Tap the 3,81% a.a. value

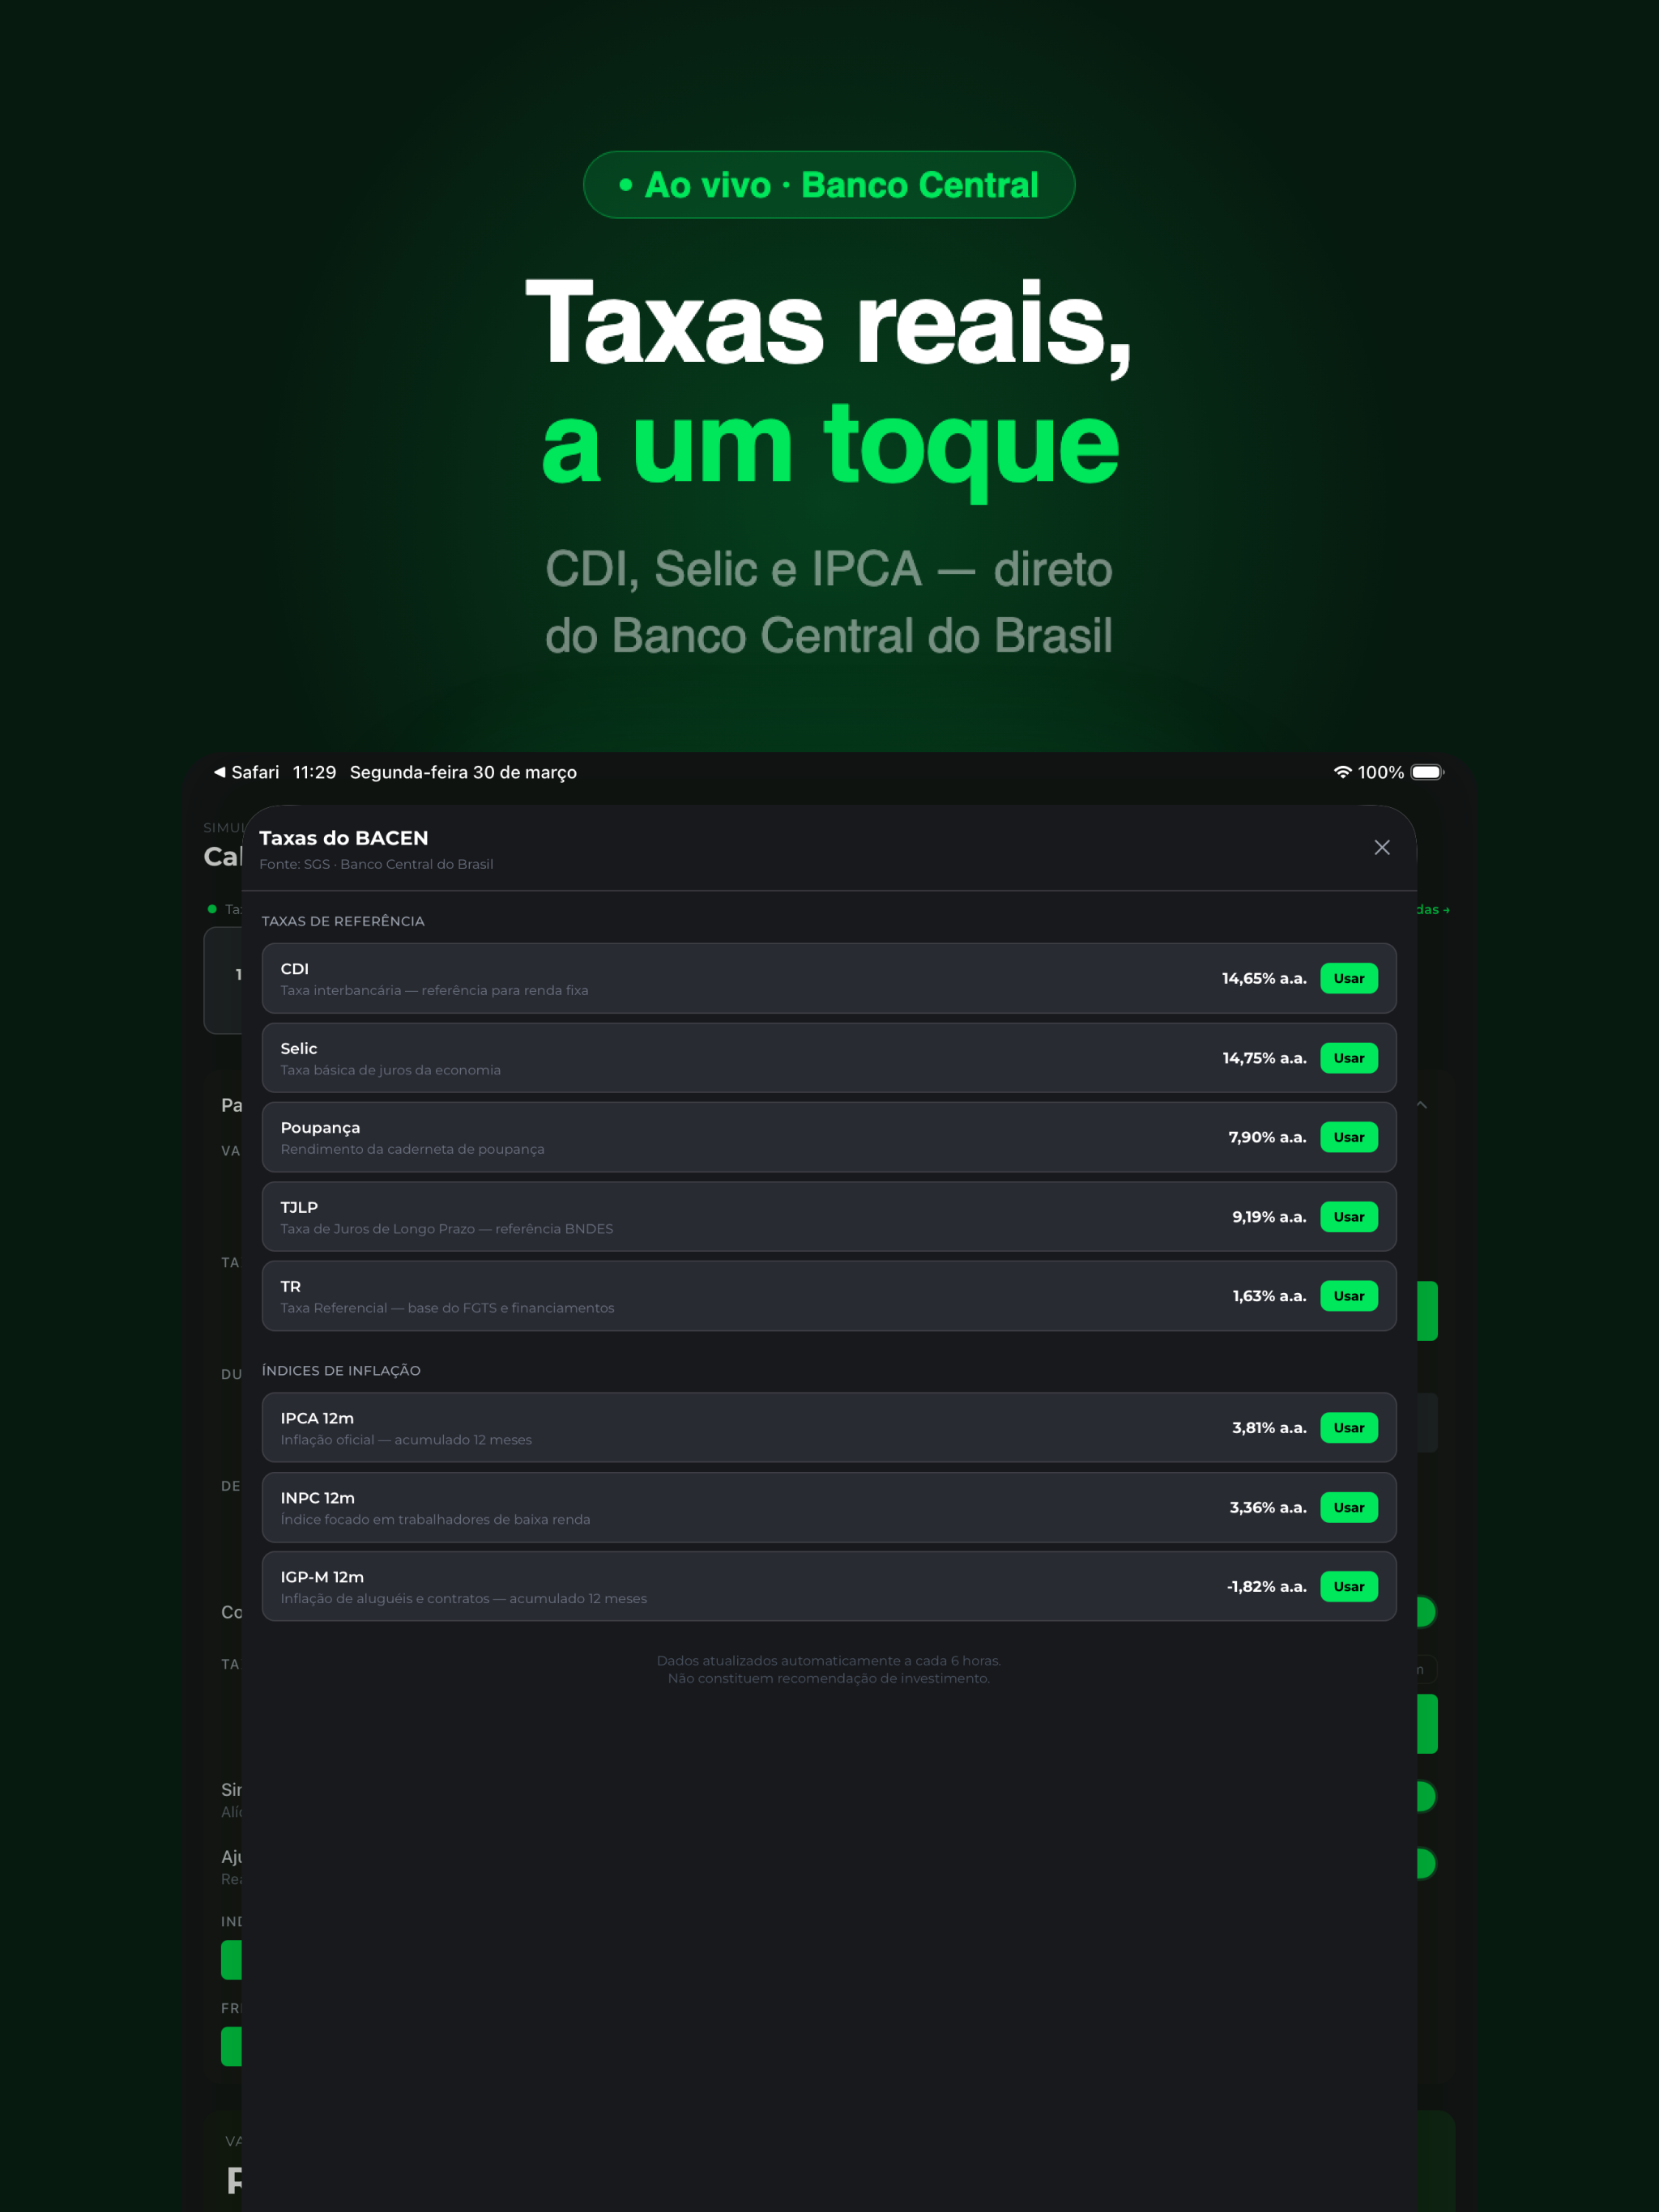coord(1269,1428)
